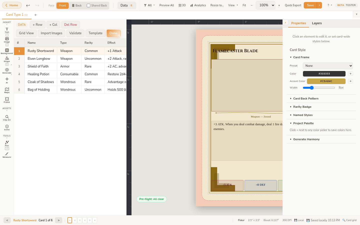Switch to the Properties tab
The height and width of the screenshot is (225, 360).
(x=298, y=23)
